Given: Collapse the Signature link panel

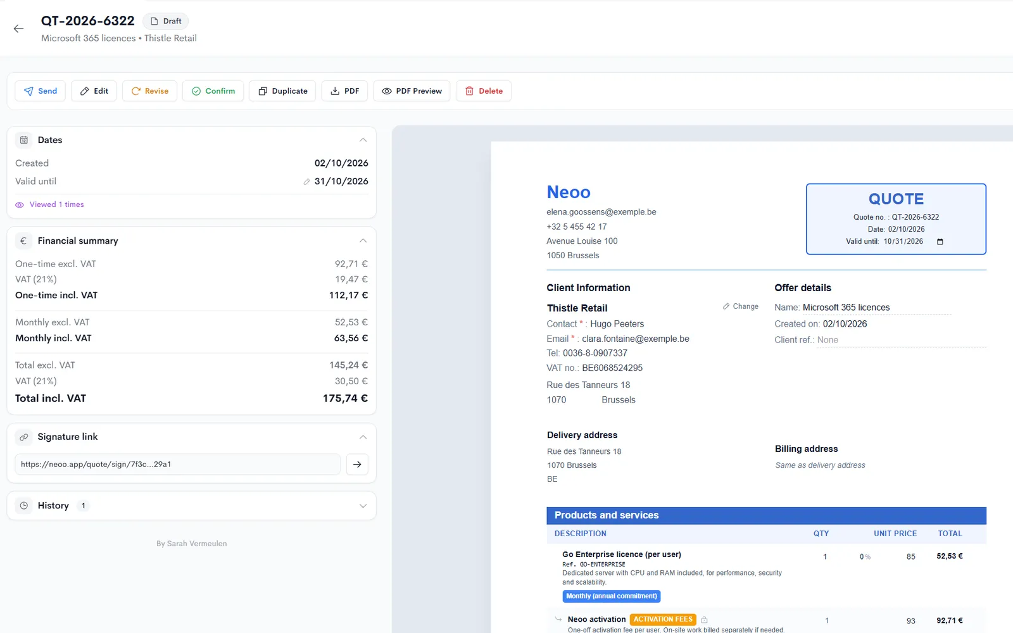Looking at the screenshot, I should [x=363, y=437].
